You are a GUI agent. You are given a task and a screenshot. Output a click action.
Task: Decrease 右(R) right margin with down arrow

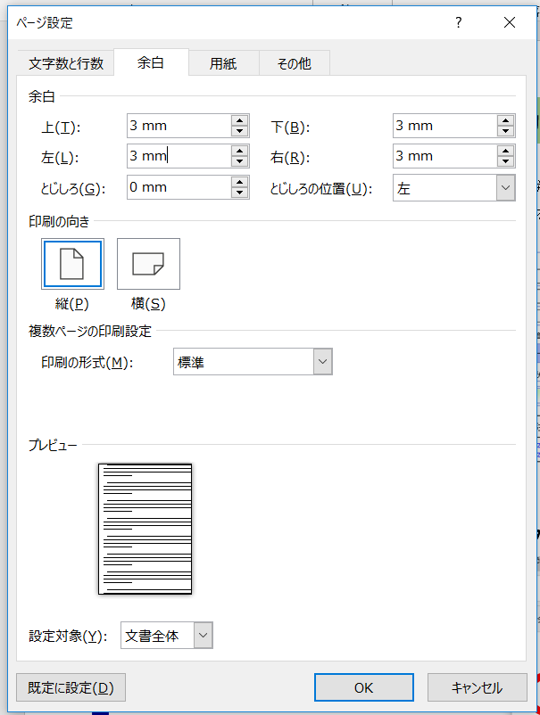click(505, 161)
